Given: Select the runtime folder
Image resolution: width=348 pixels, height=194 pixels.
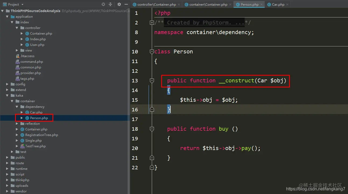Looking at the screenshot, I should [22, 169].
